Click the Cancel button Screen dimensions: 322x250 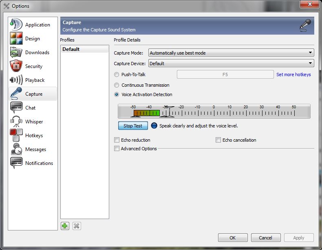(265, 238)
